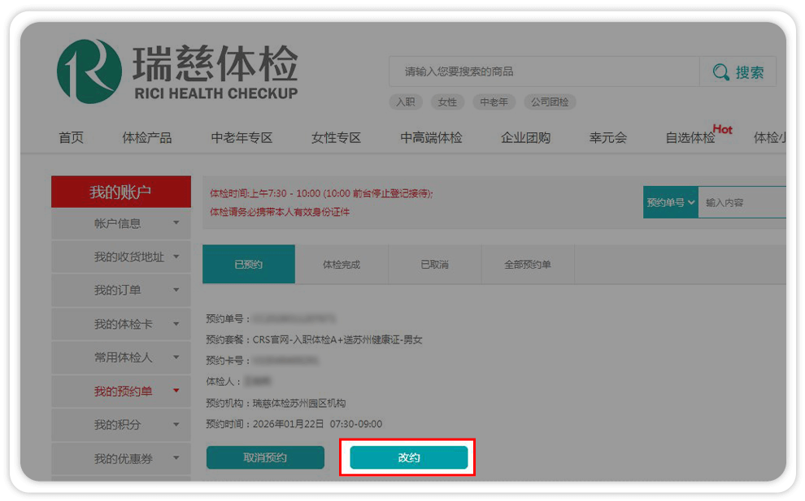Image resolution: width=805 pixels, height=501 pixels.
Task: Switch to the 已取消 tab
Action: pos(434,265)
